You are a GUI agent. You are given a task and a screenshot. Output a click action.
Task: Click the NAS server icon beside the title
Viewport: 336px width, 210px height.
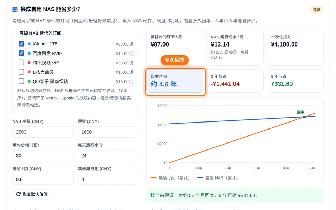[15, 9]
